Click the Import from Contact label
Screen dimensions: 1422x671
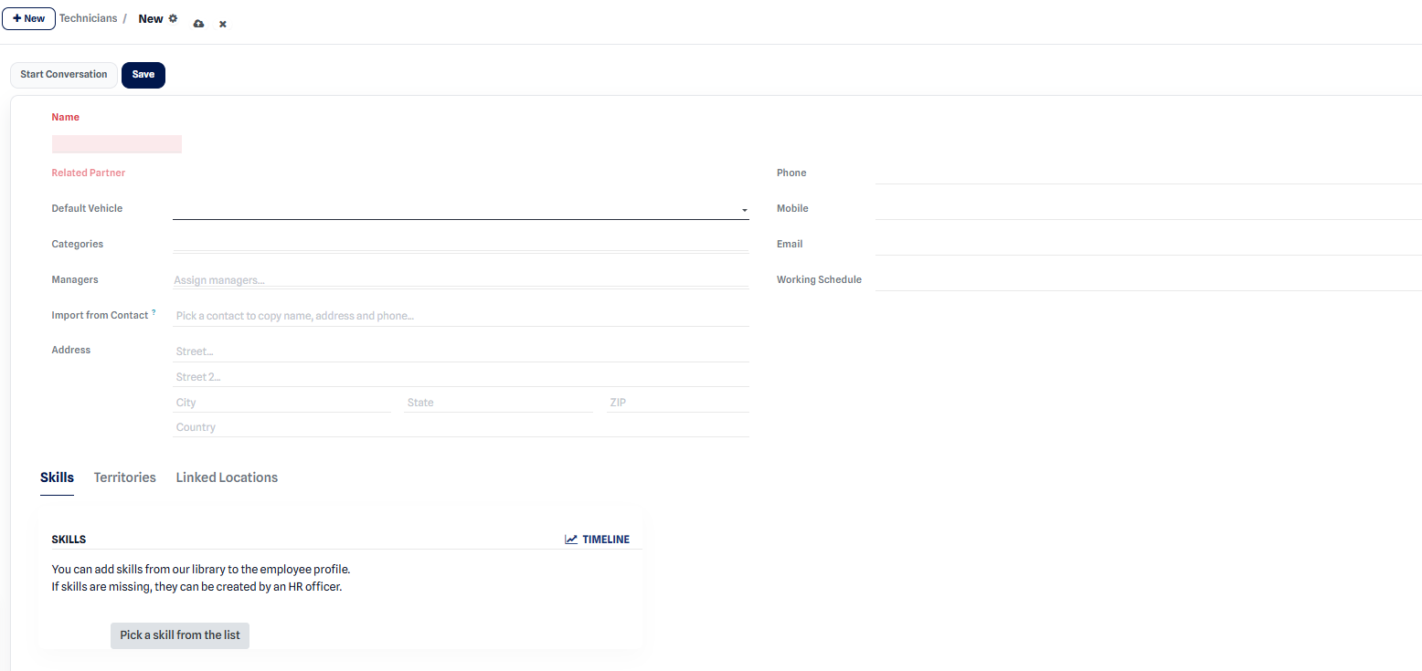tap(100, 315)
